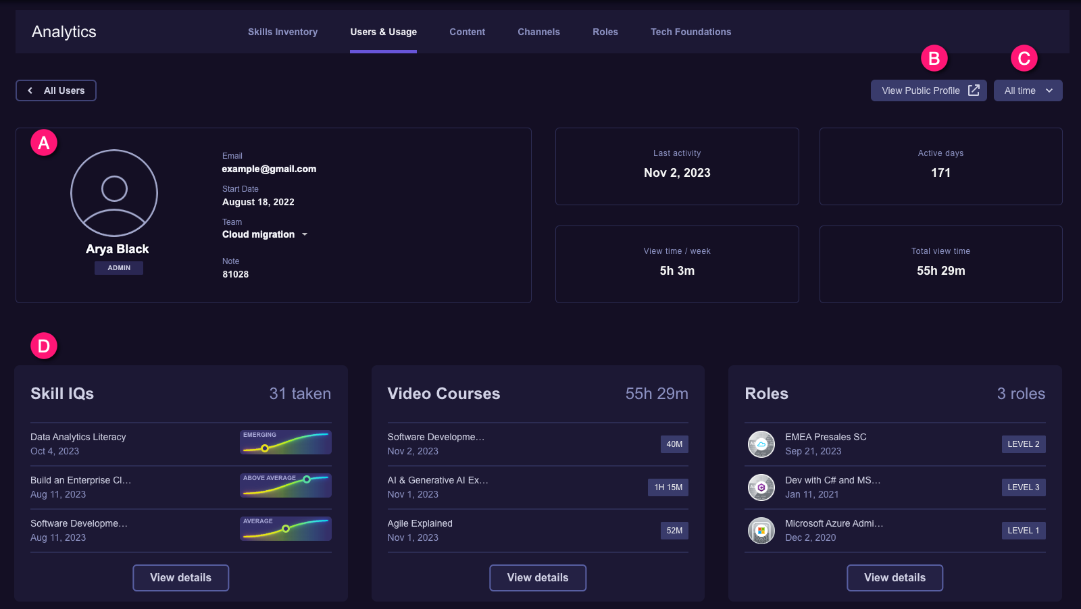Click the 31 taken count

(x=300, y=394)
